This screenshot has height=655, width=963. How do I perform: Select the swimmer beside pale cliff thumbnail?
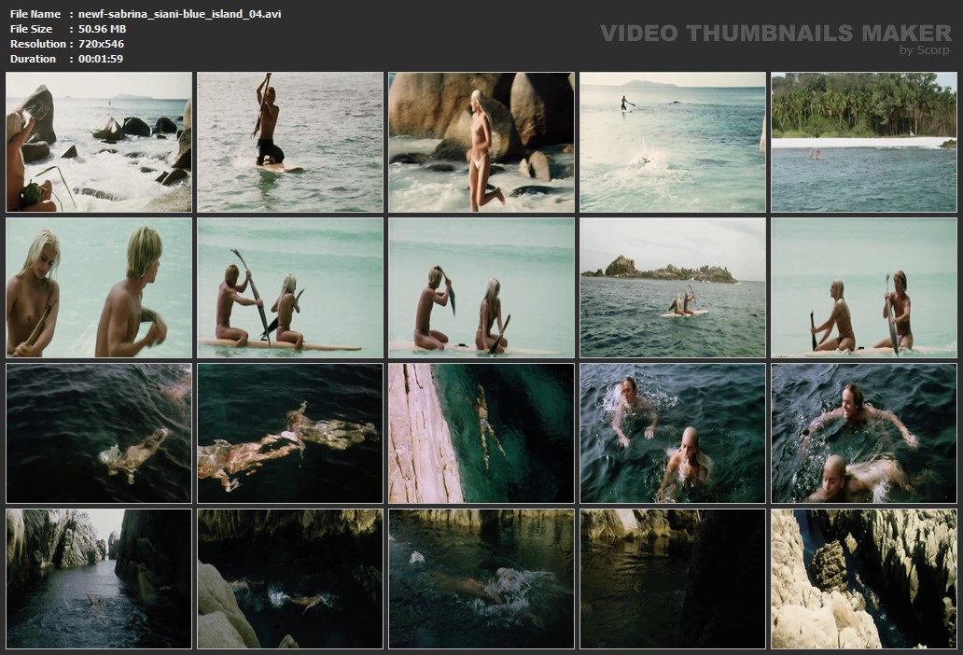(x=481, y=433)
